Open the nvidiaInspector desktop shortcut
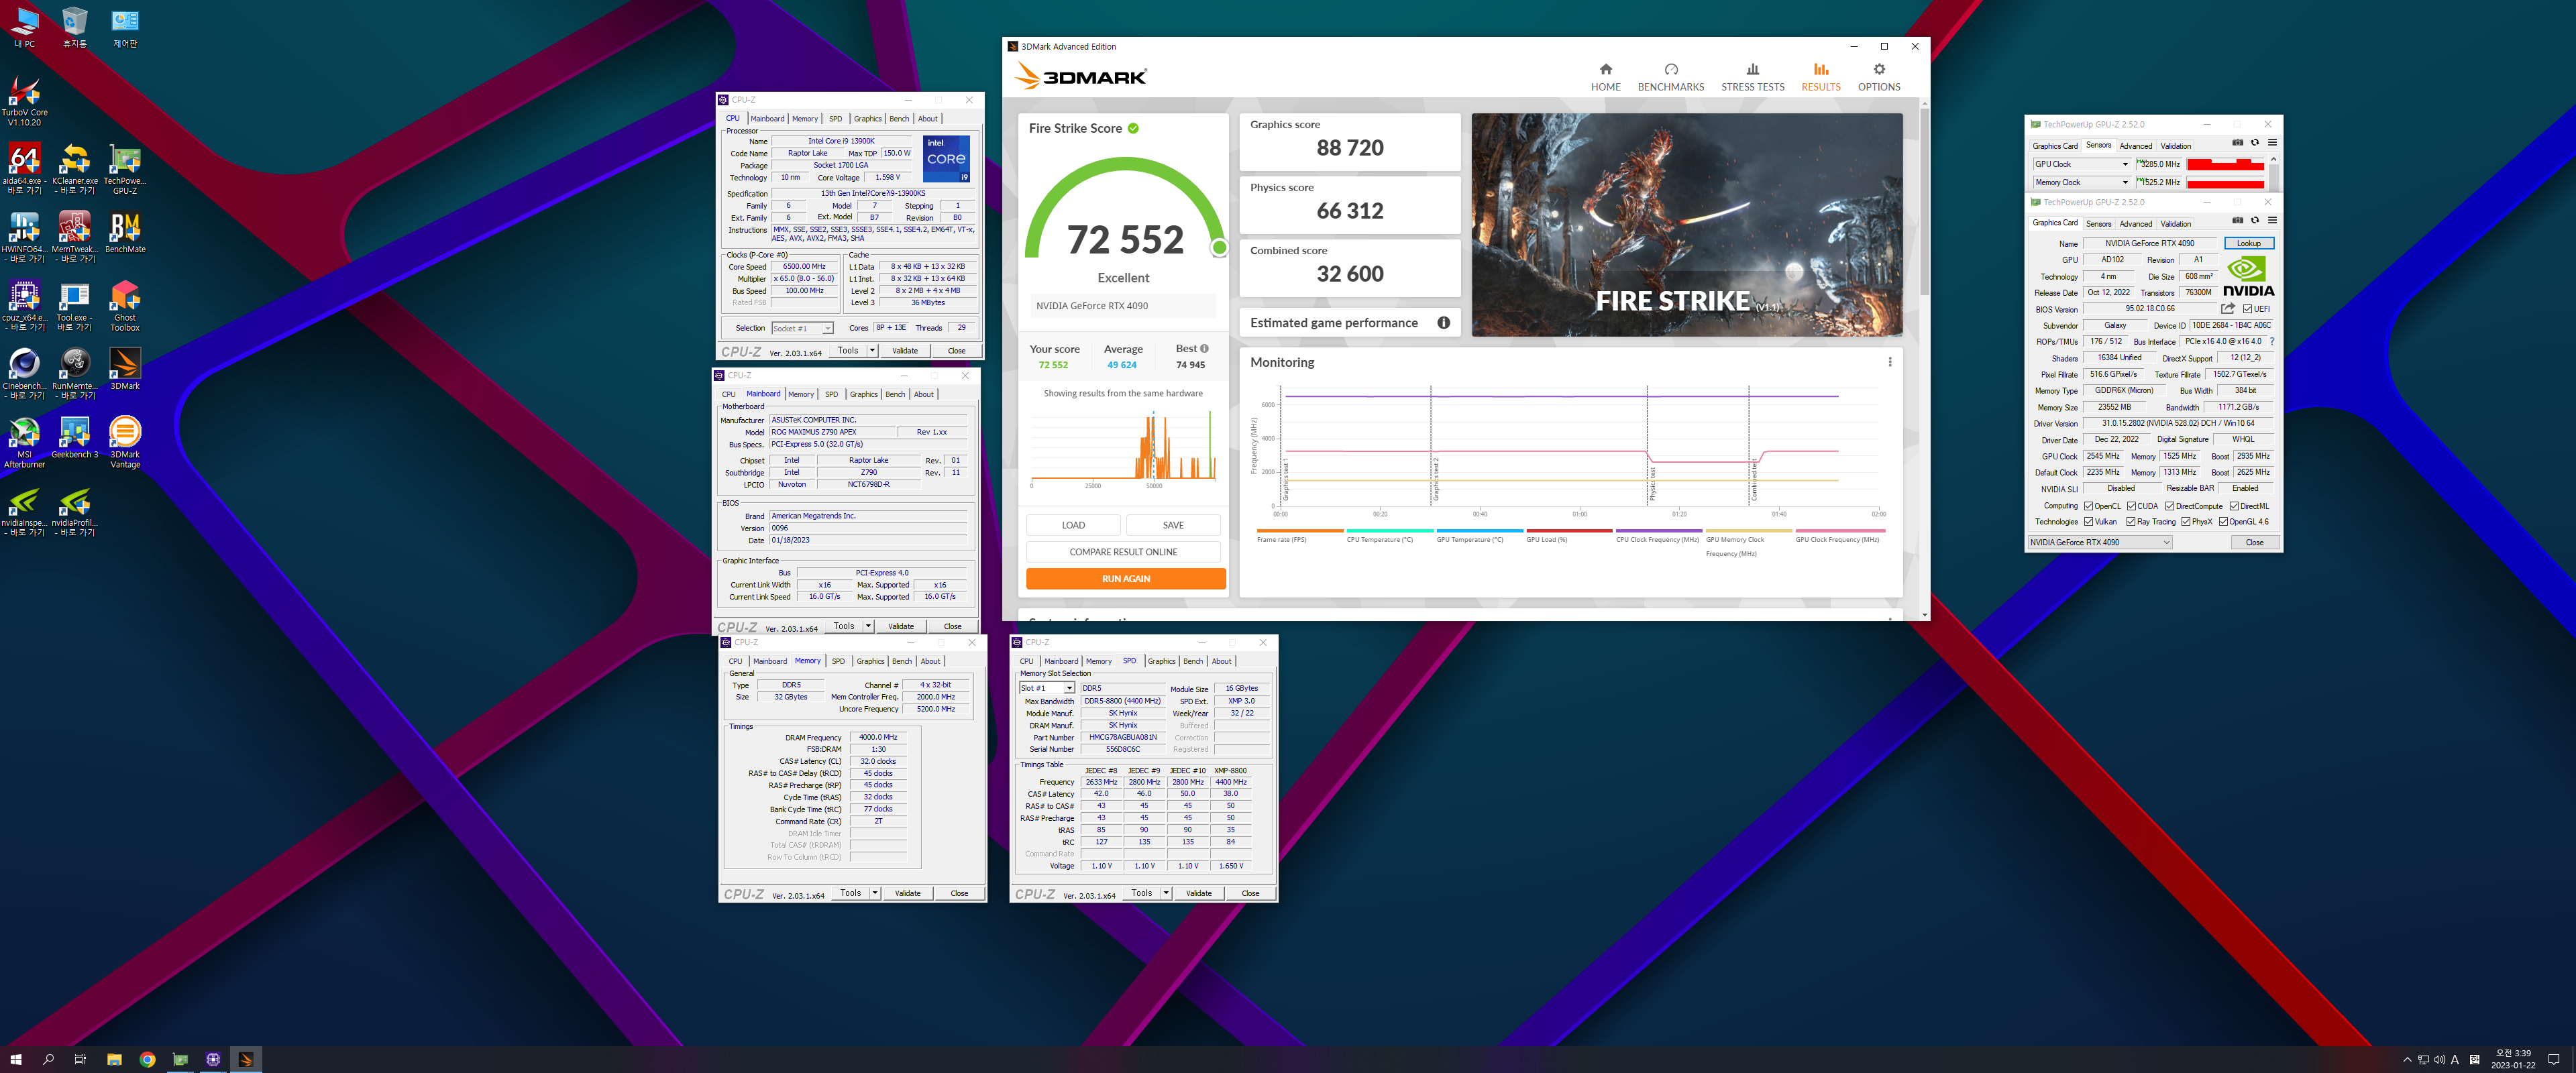2576x1073 pixels. [24, 511]
